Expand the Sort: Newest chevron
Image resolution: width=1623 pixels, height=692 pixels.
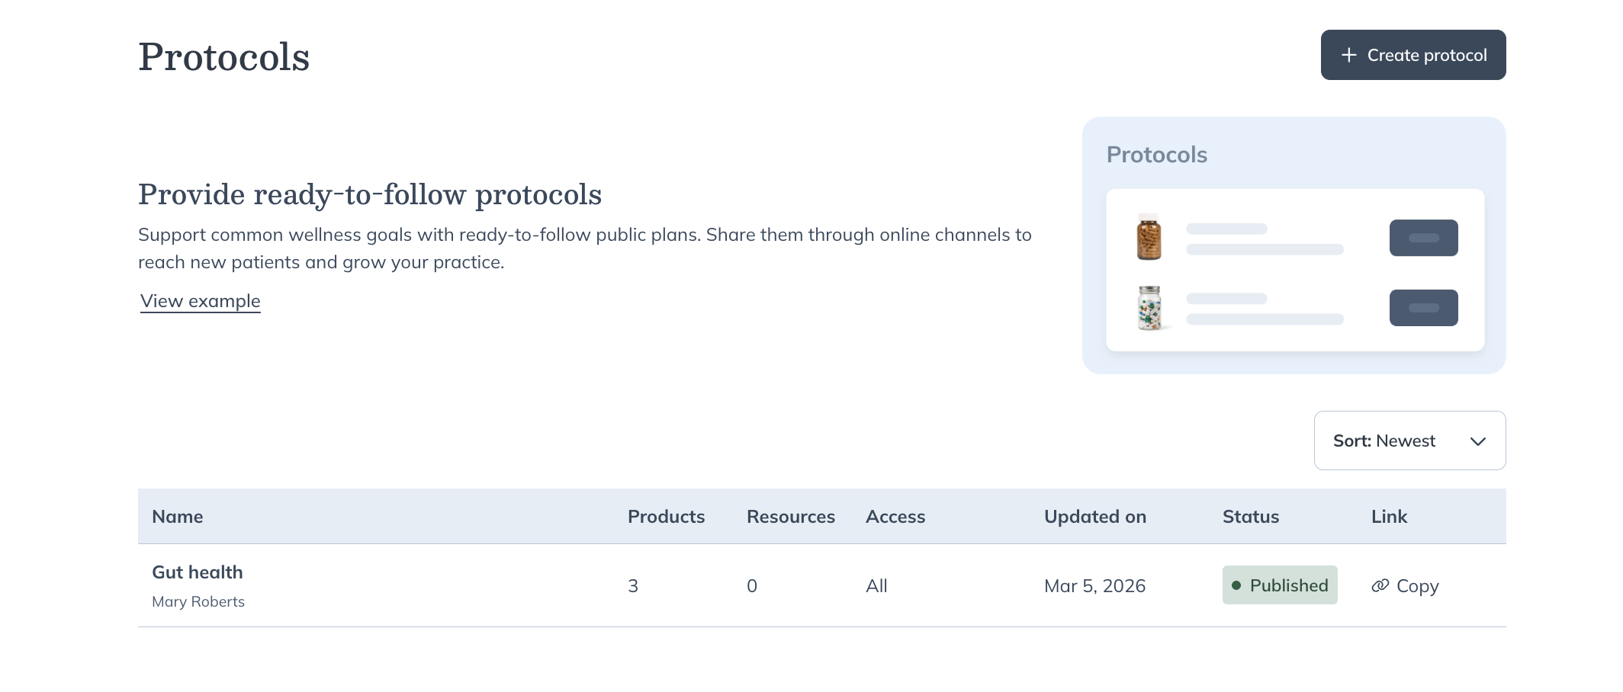point(1477,441)
